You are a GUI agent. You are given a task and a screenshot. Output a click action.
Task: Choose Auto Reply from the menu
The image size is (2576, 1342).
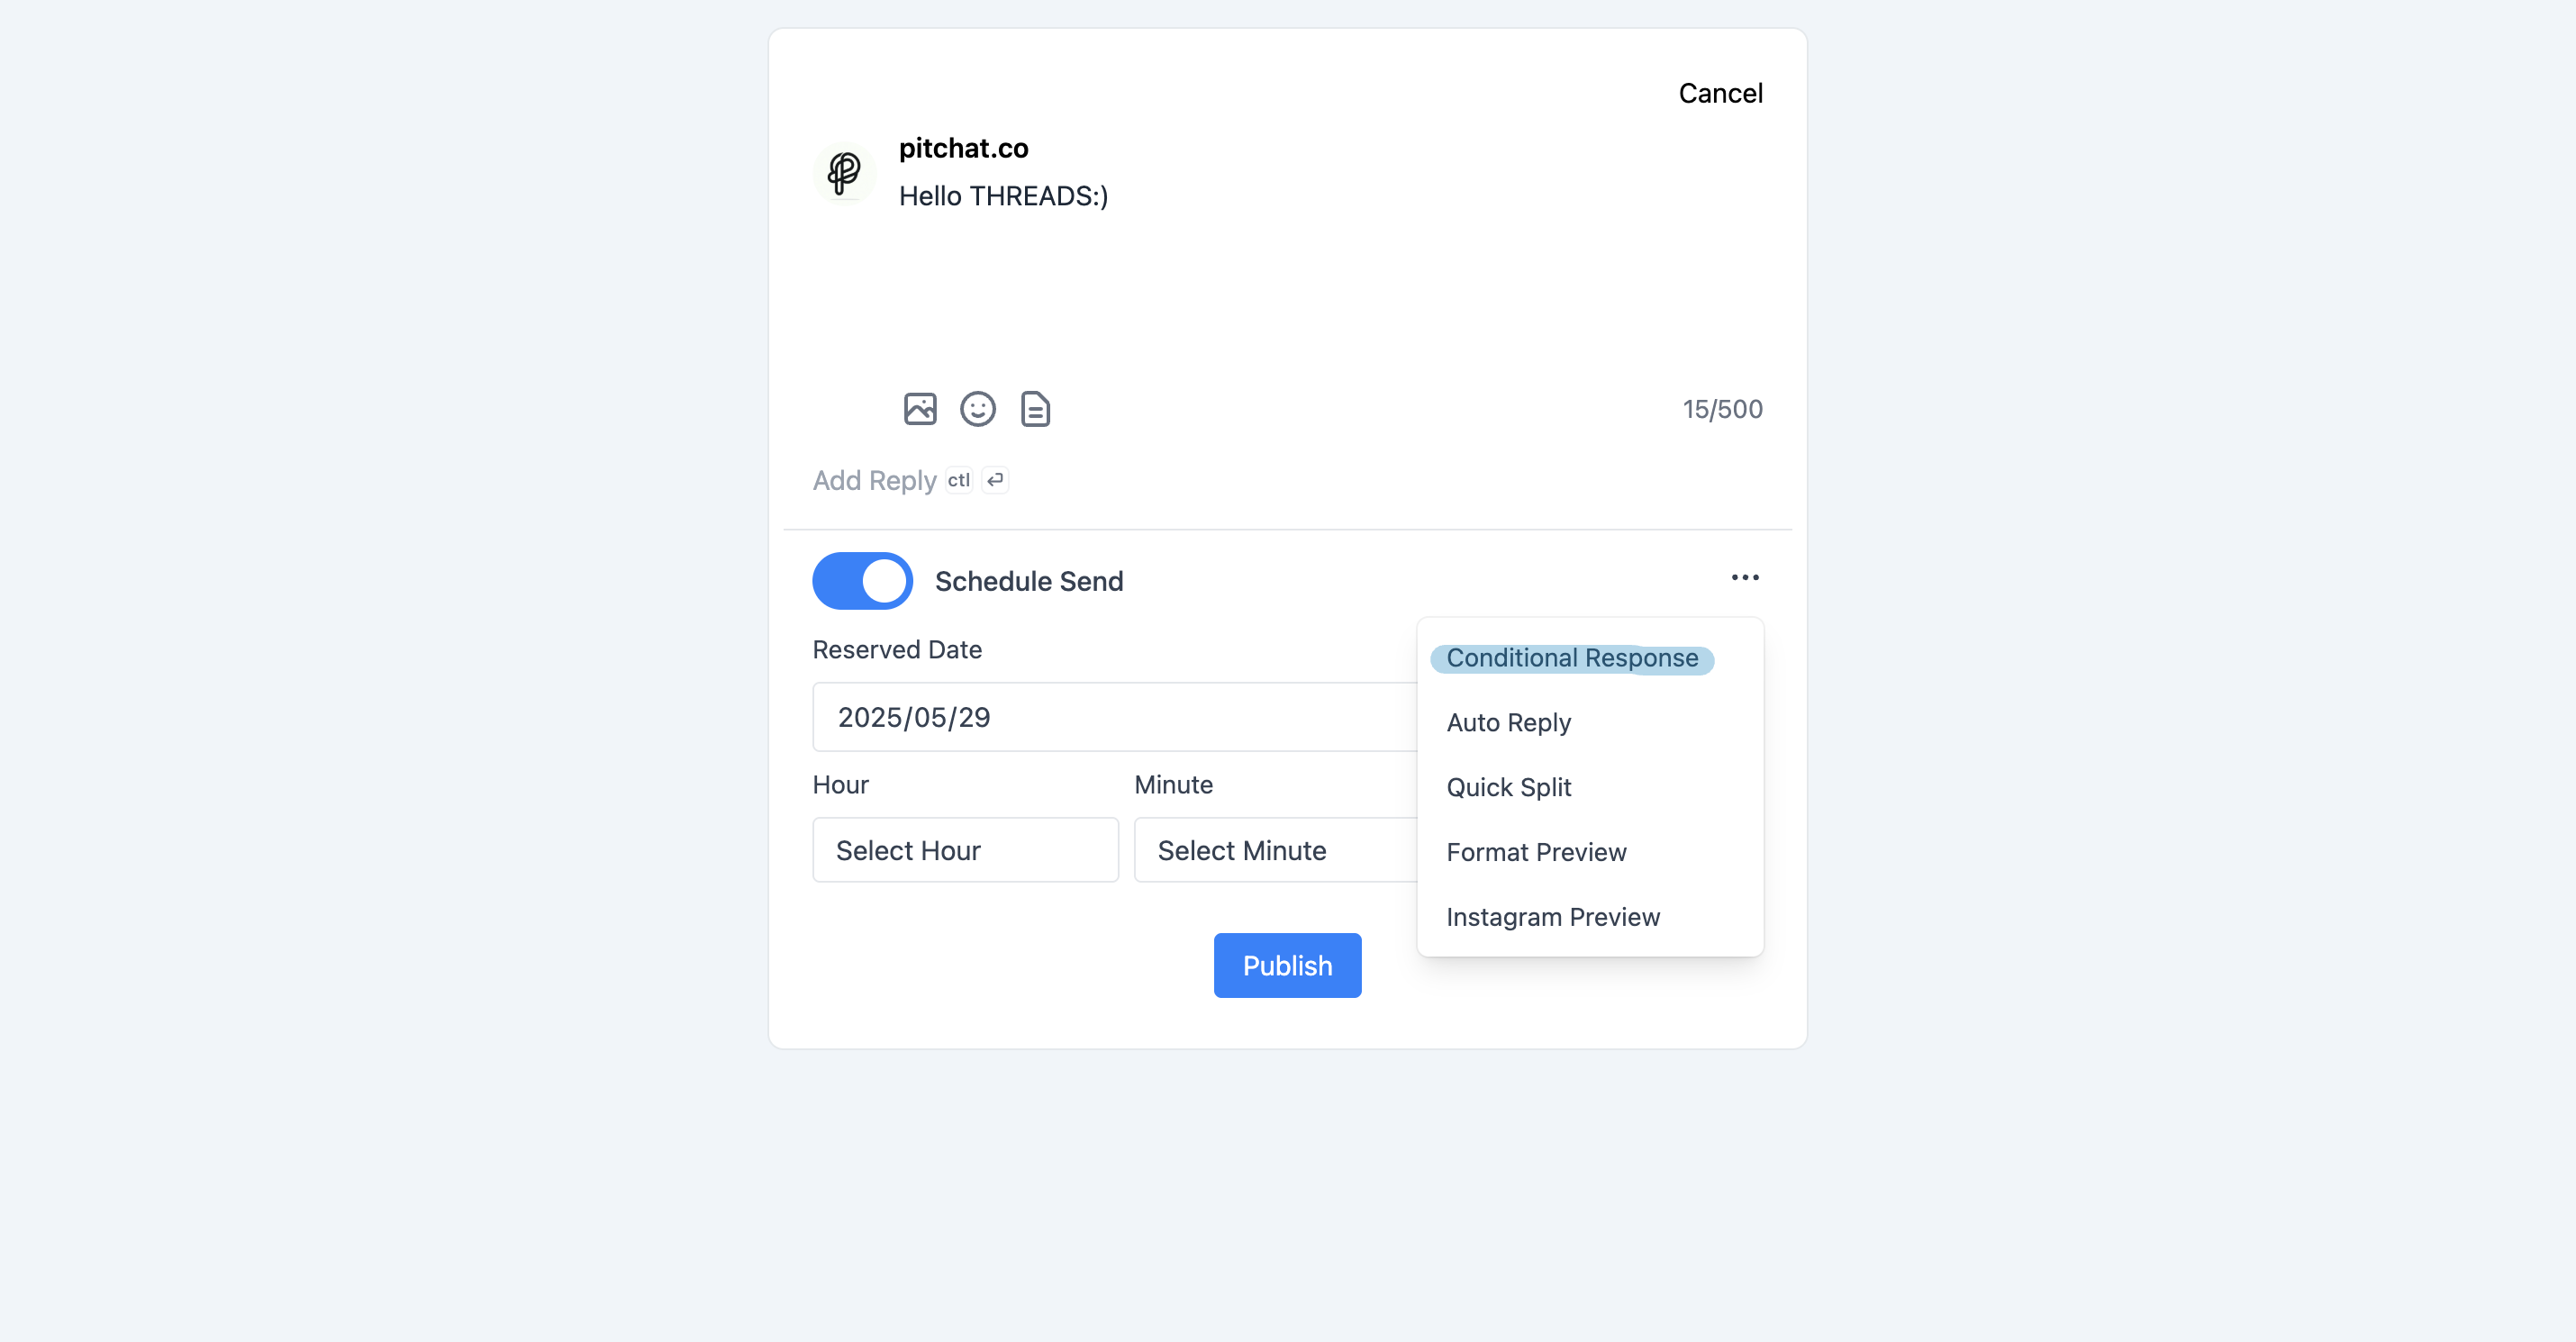pos(1508,722)
